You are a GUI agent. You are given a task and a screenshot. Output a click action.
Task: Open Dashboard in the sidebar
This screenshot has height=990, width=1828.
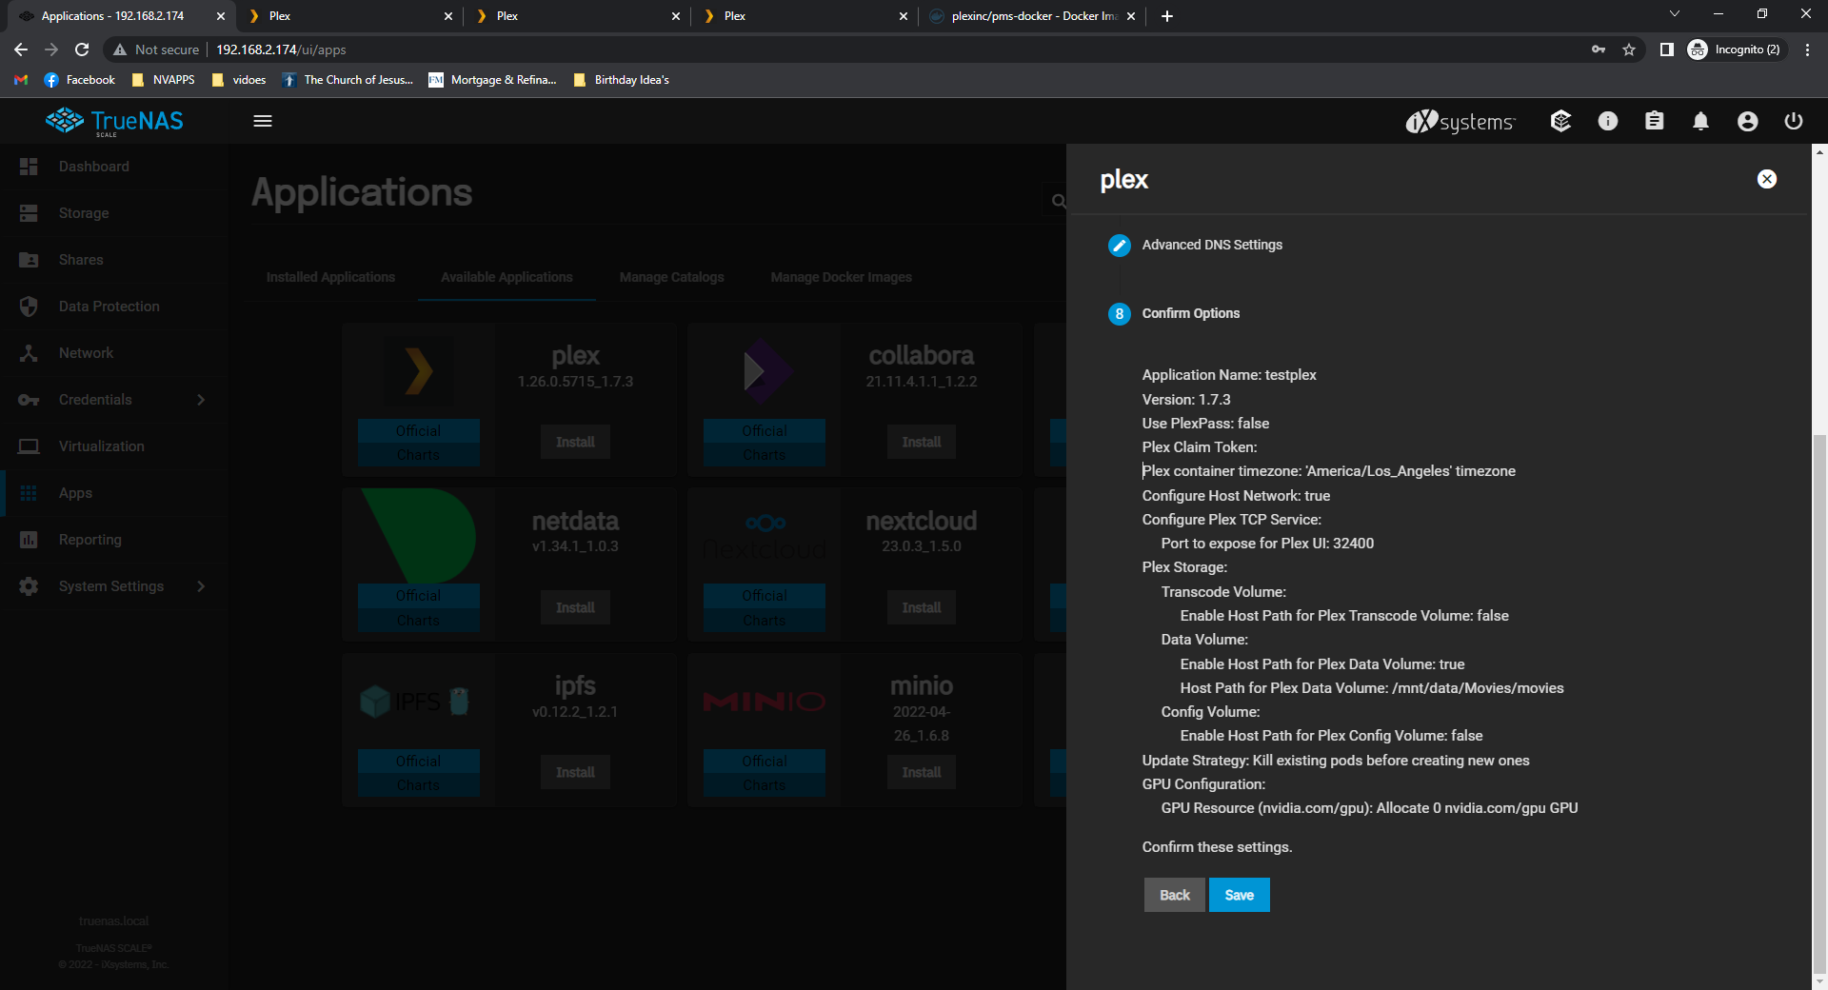tap(114, 167)
